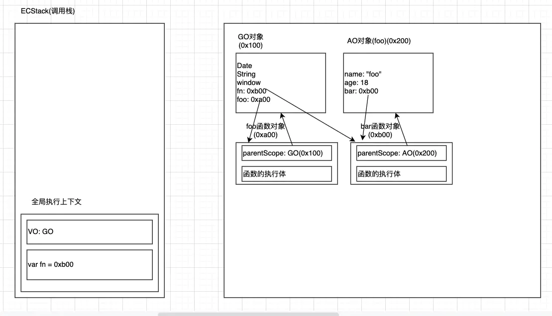
Task: Select the ECStack(调用栈) title label
Action: (x=48, y=11)
